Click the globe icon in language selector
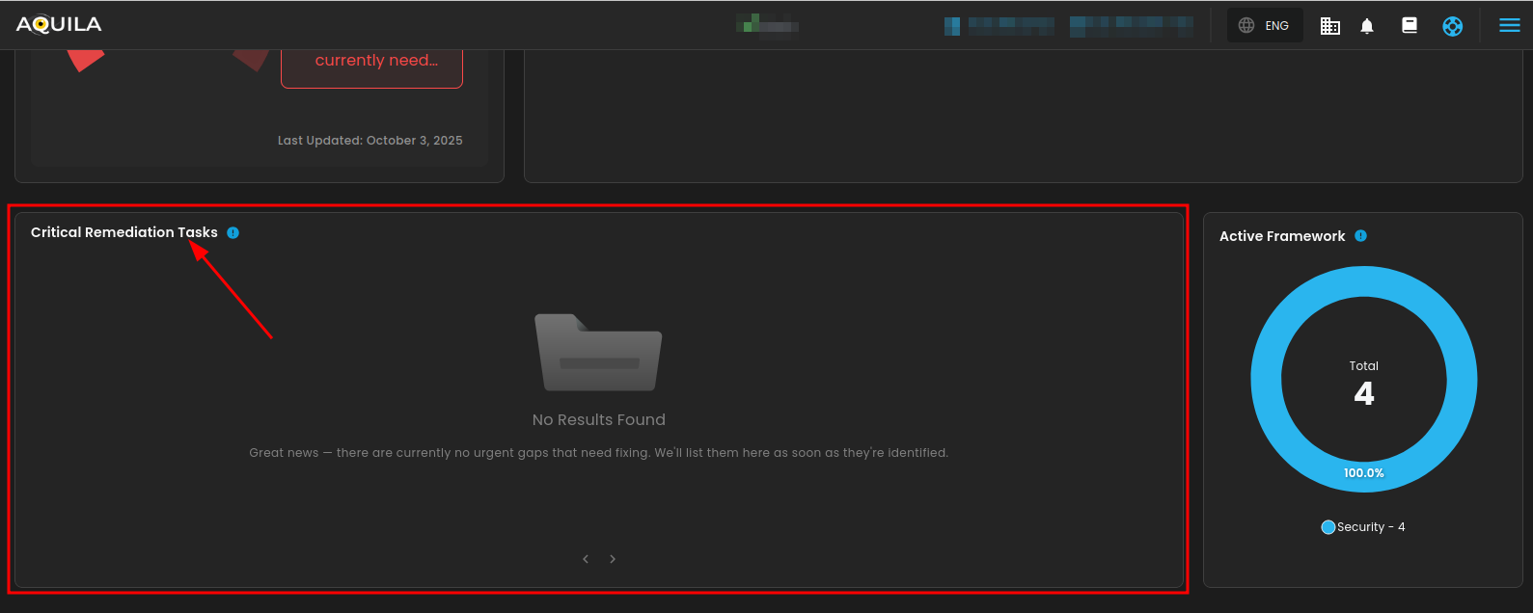 coord(1246,26)
